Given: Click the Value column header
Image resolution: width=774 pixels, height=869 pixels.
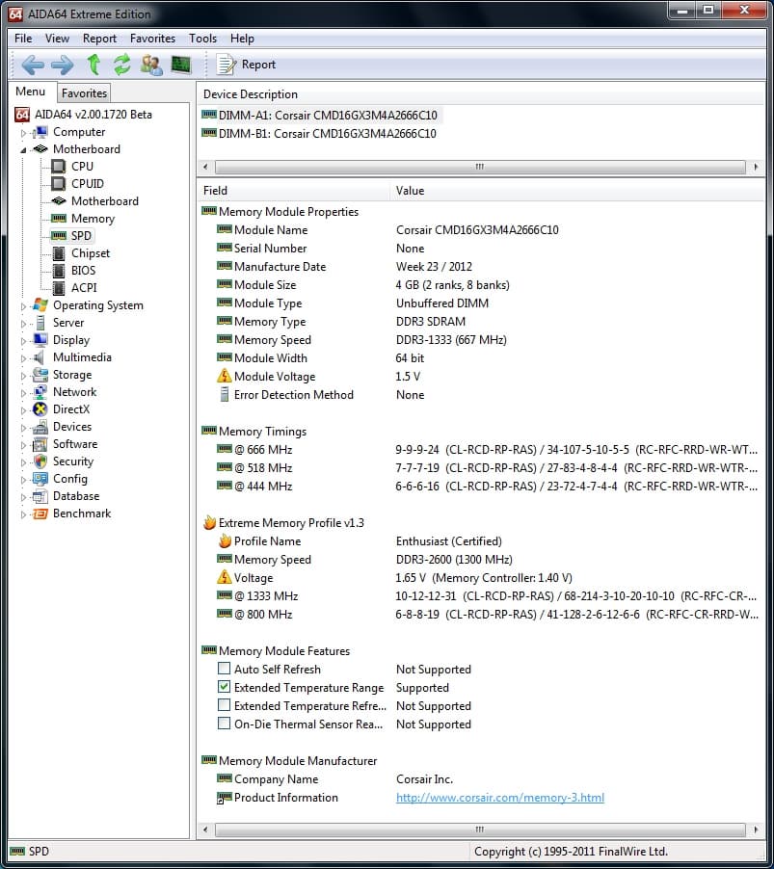Looking at the screenshot, I should pyautogui.click(x=577, y=191).
